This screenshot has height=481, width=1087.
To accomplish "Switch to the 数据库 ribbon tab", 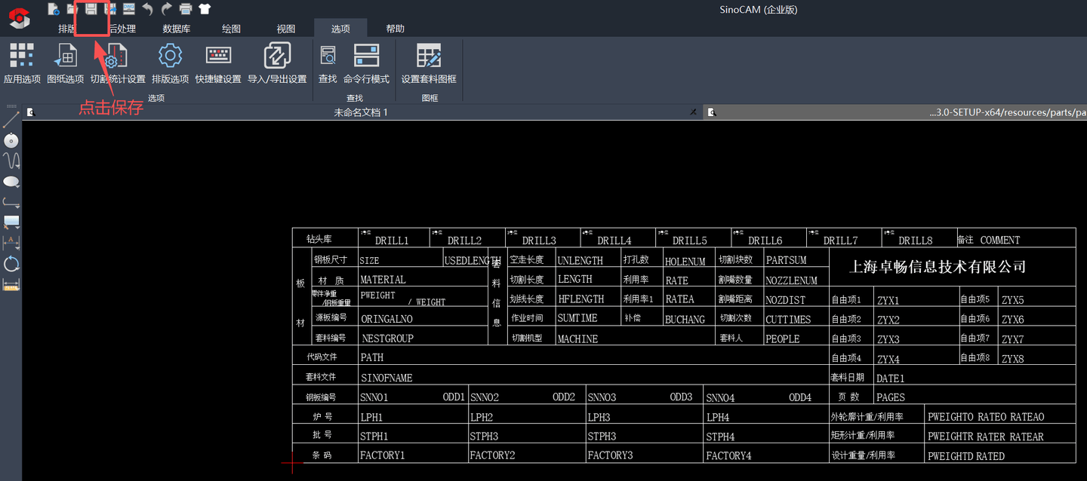I will pos(177,29).
